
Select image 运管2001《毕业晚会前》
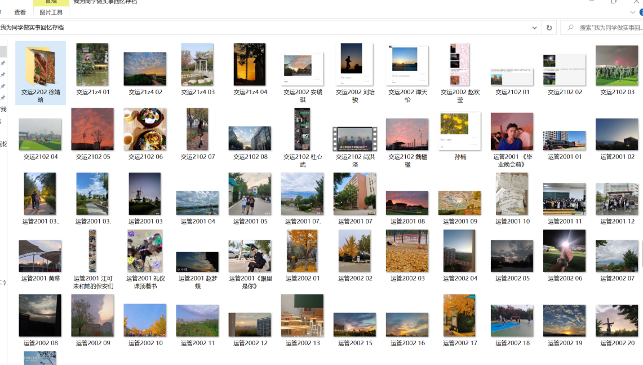pyautogui.click(x=513, y=131)
